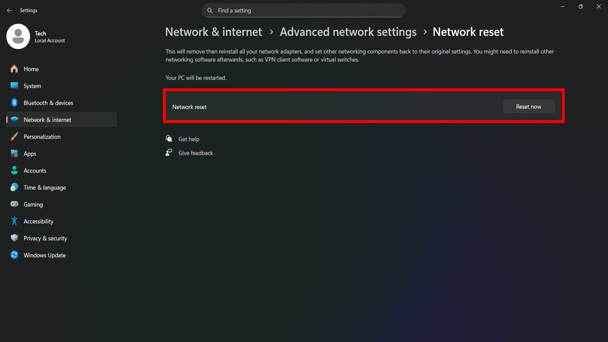Click the Windows Update sync icon
Viewport: 608px width, 342px height.
tap(14, 255)
